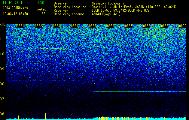Click the HROFFT 1.0.0 title text
This screenshot has height=120, width=189.
pos(23,2)
